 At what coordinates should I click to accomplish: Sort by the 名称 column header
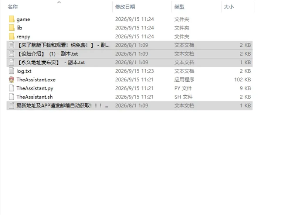(13, 7)
